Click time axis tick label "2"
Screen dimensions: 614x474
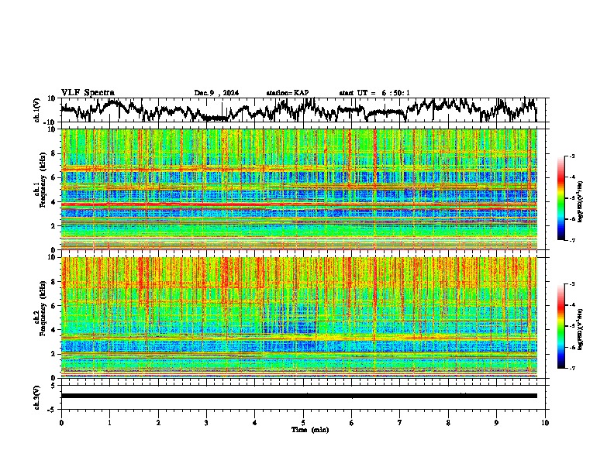158,423
